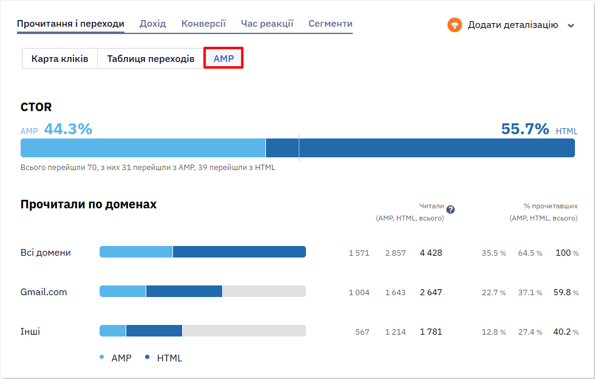Click the Додати деталізацію label
The width and height of the screenshot is (595, 379).
pyautogui.click(x=512, y=25)
